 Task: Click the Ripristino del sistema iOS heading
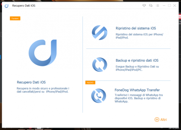click(136, 28)
